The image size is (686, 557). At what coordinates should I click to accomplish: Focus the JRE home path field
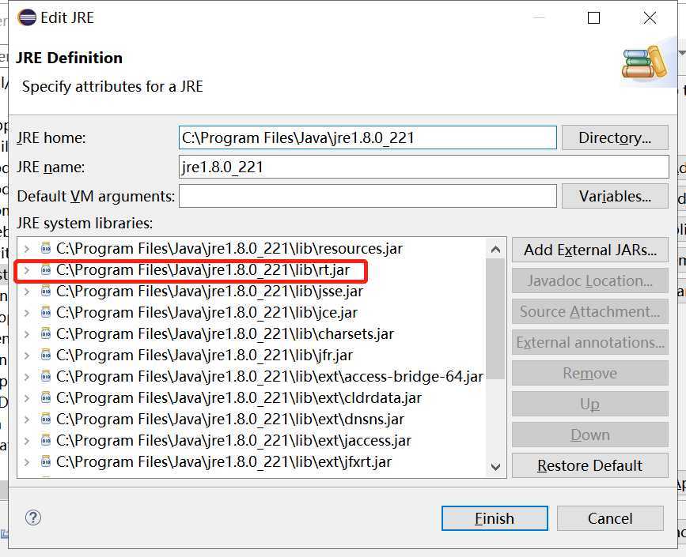[x=367, y=137]
